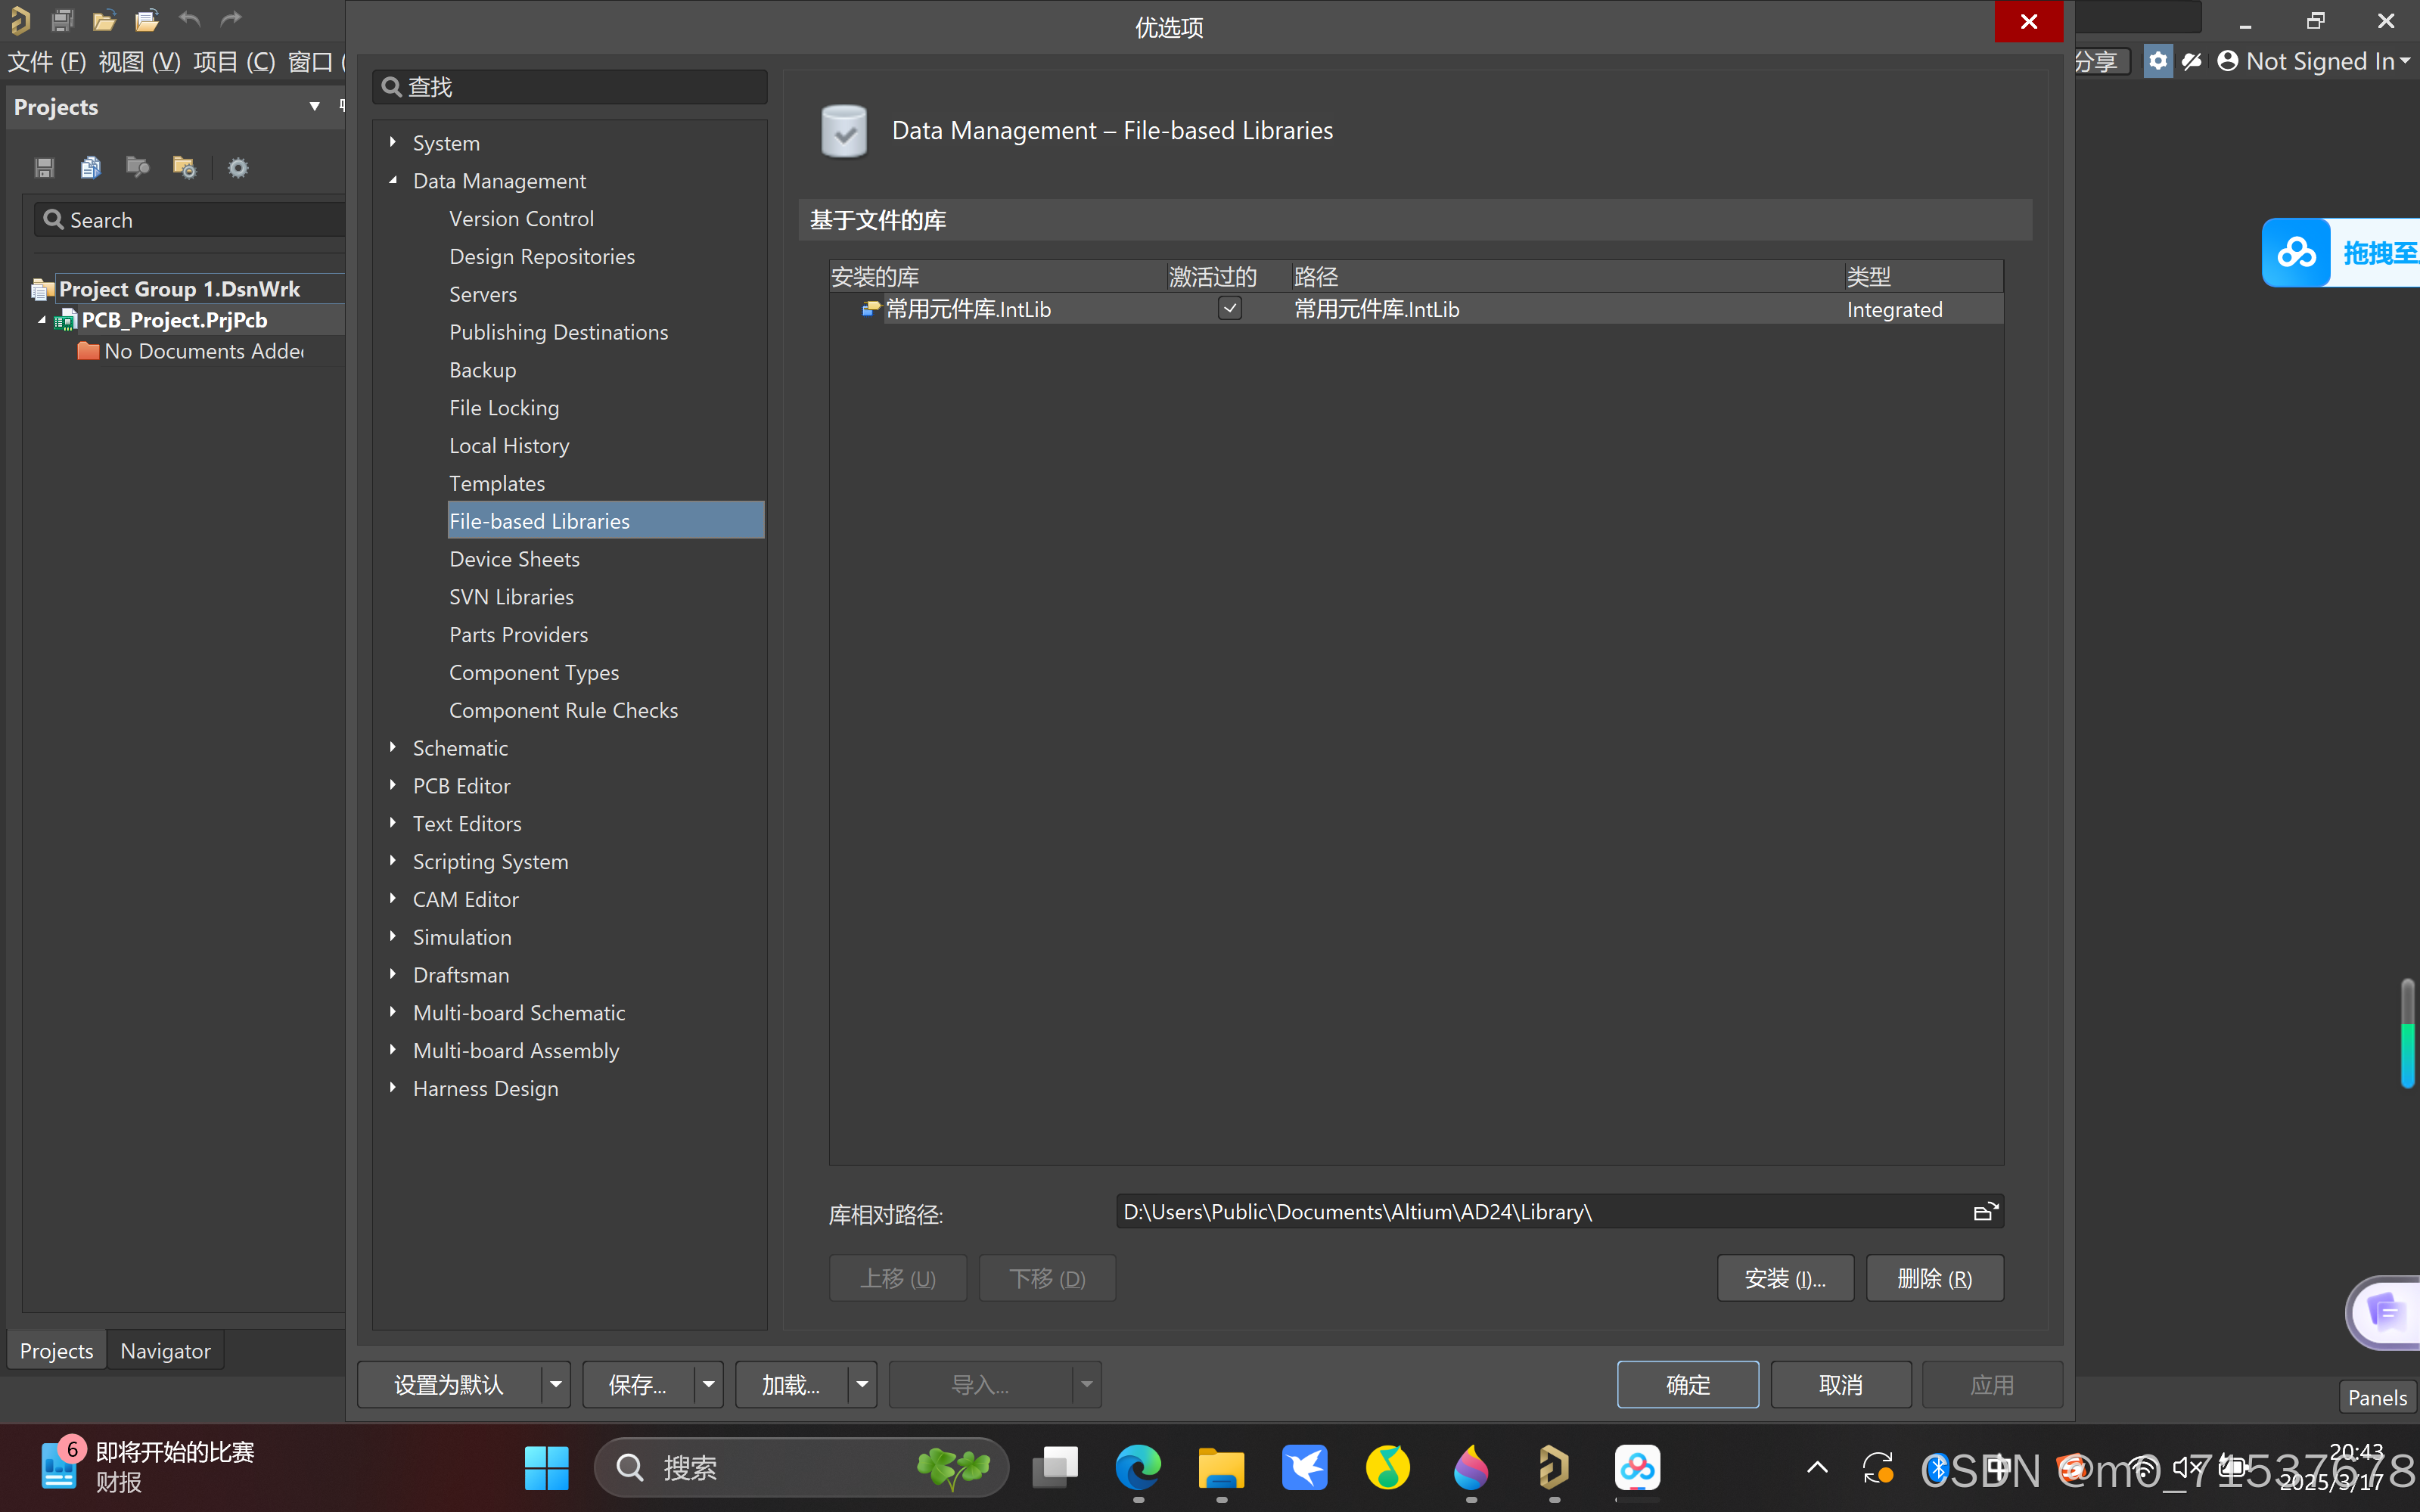Open dropdown arrow beside 保存 button
This screenshot has height=1512, width=2420.
[709, 1385]
